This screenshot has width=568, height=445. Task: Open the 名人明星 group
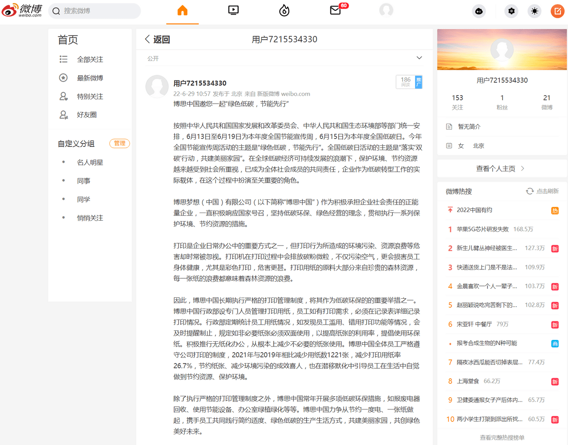(90, 162)
